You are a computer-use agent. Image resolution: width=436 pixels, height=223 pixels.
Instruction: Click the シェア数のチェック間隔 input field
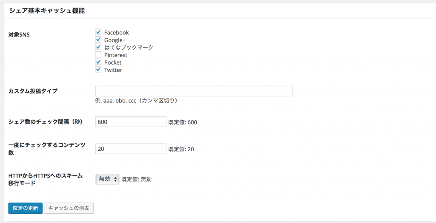(130, 122)
